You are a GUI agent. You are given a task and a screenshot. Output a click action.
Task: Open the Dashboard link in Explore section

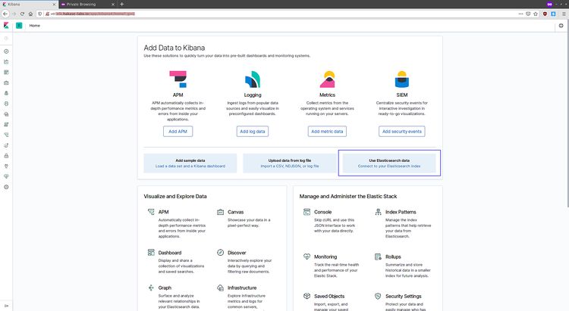coord(170,253)
